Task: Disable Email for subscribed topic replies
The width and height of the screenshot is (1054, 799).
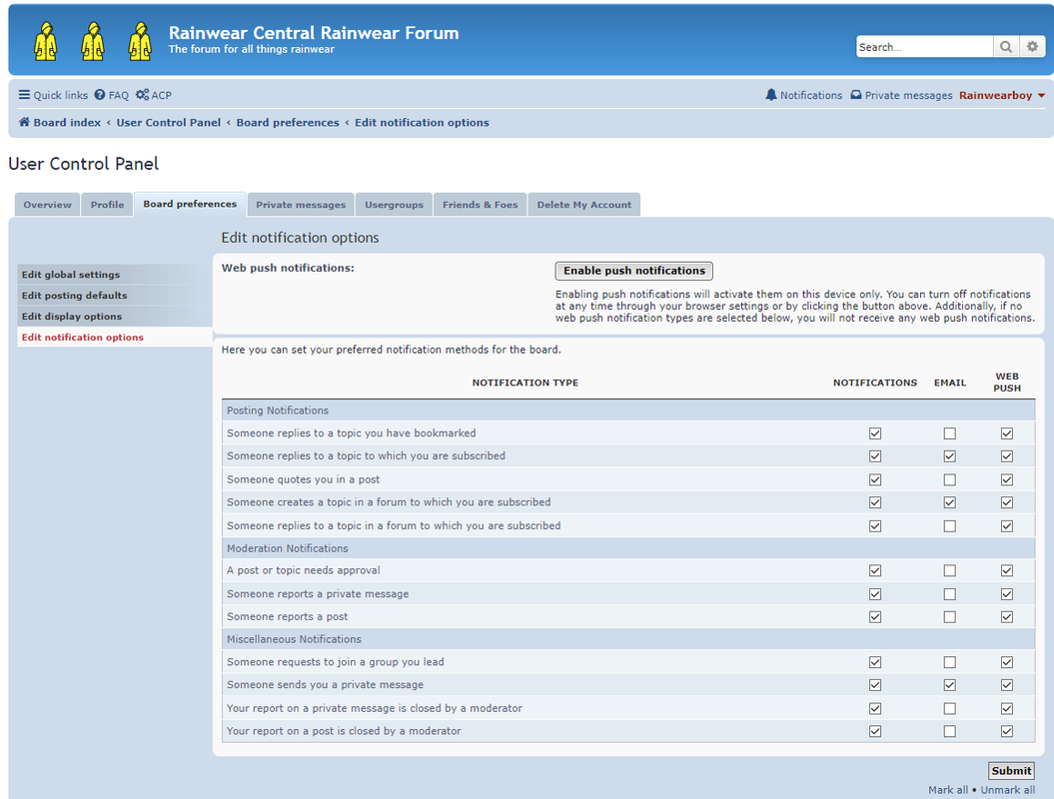Action: 949,456
